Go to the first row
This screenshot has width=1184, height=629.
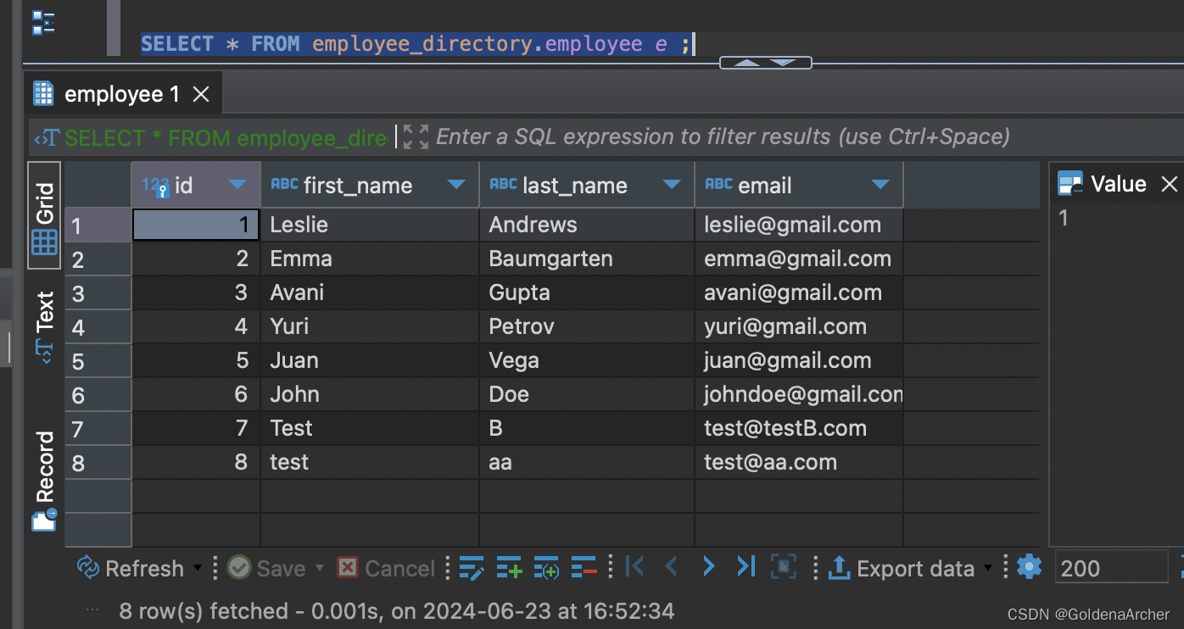(634, 566)
